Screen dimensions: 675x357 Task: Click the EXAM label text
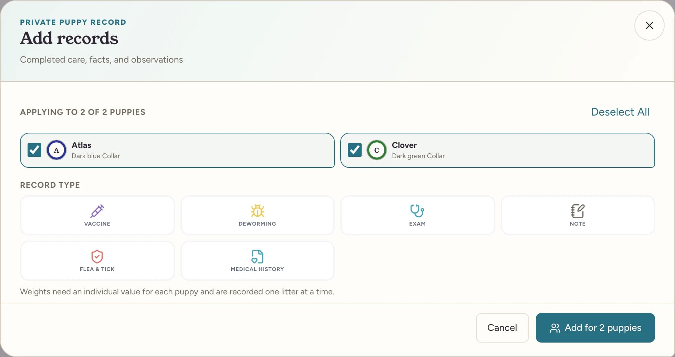(417, 224)
